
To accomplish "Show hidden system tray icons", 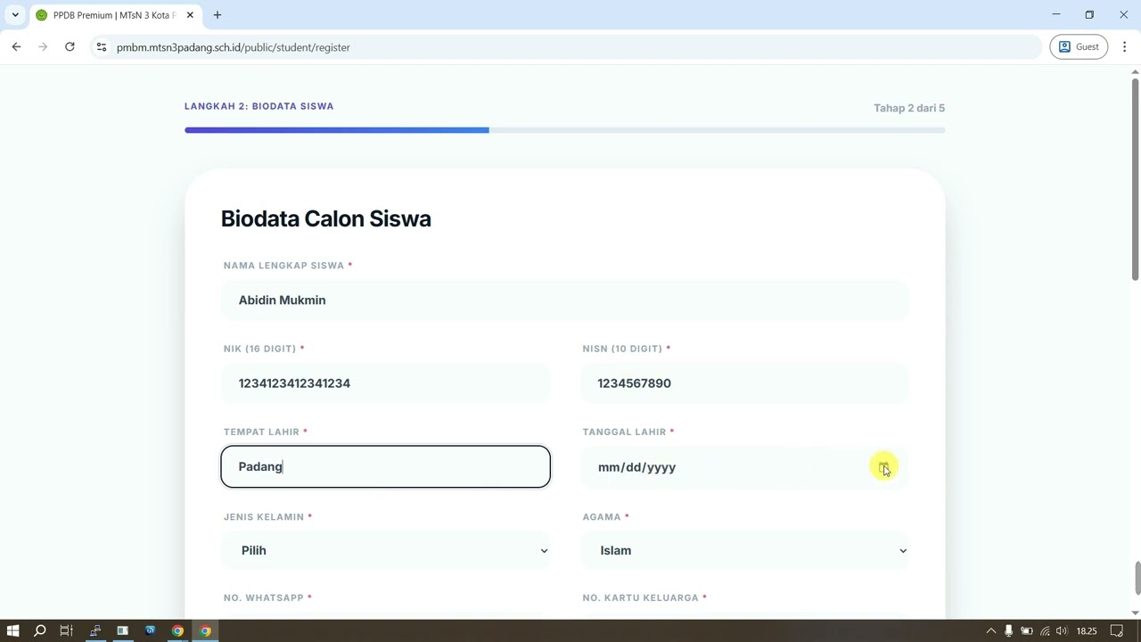I will [990, 631].
